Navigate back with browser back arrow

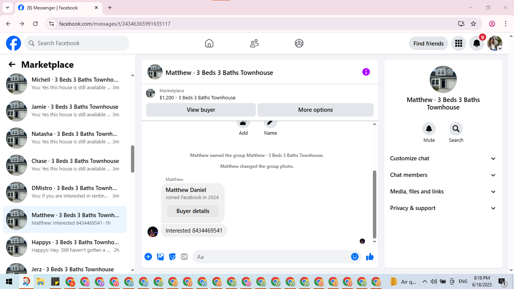pyautogui.click(x=8, y=24)
